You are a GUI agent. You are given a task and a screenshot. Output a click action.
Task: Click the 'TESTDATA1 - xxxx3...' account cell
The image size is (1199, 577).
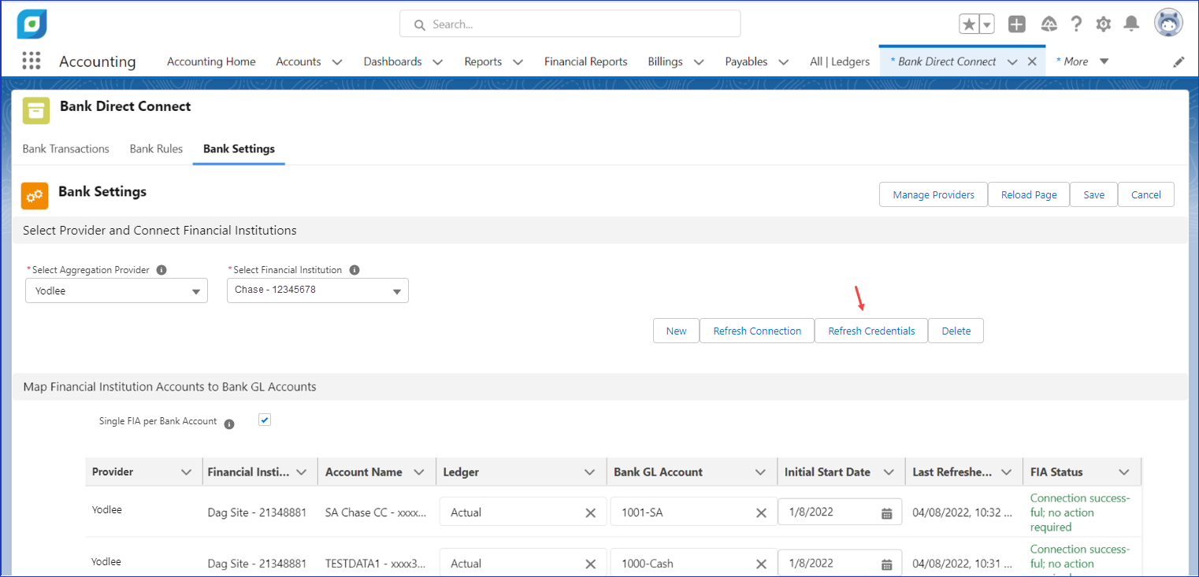click(376, 564)
